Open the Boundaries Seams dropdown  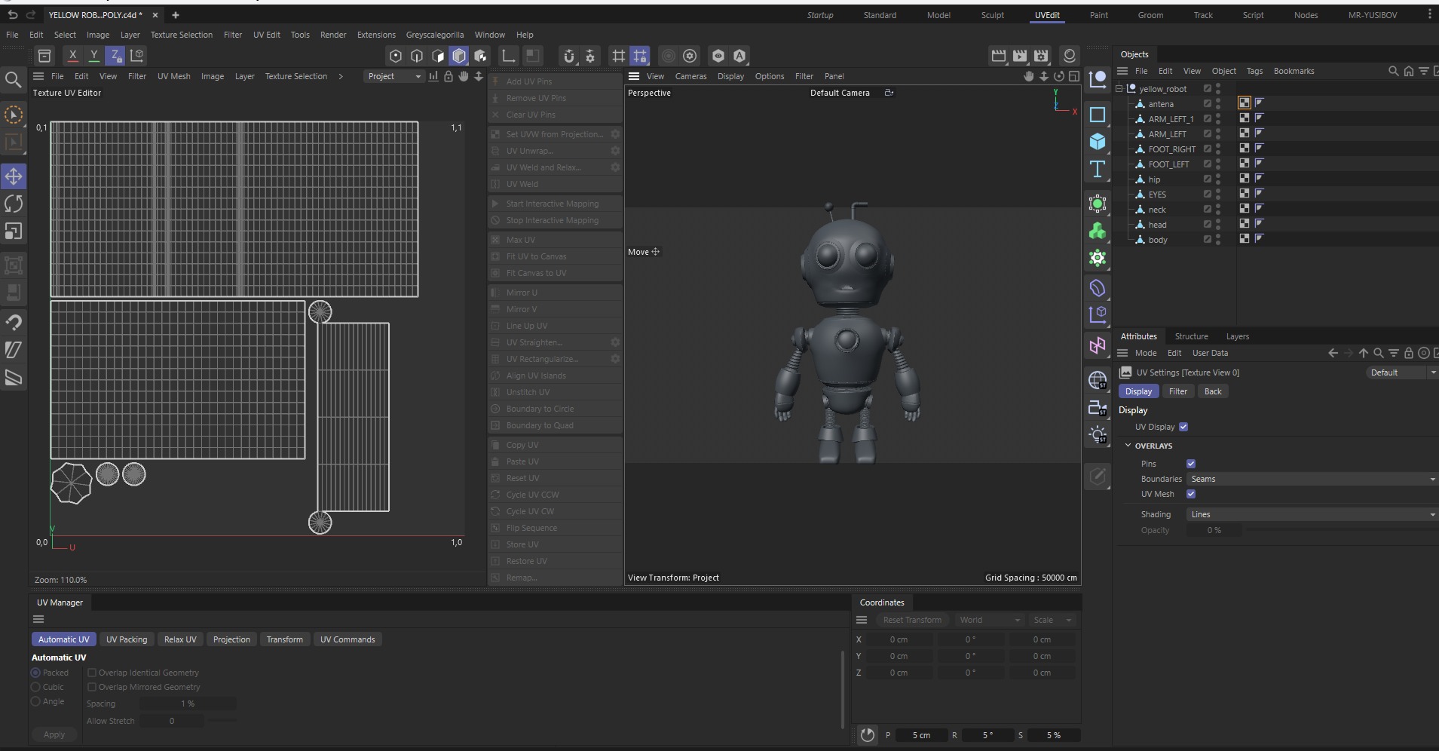(x=1312, y=479)
